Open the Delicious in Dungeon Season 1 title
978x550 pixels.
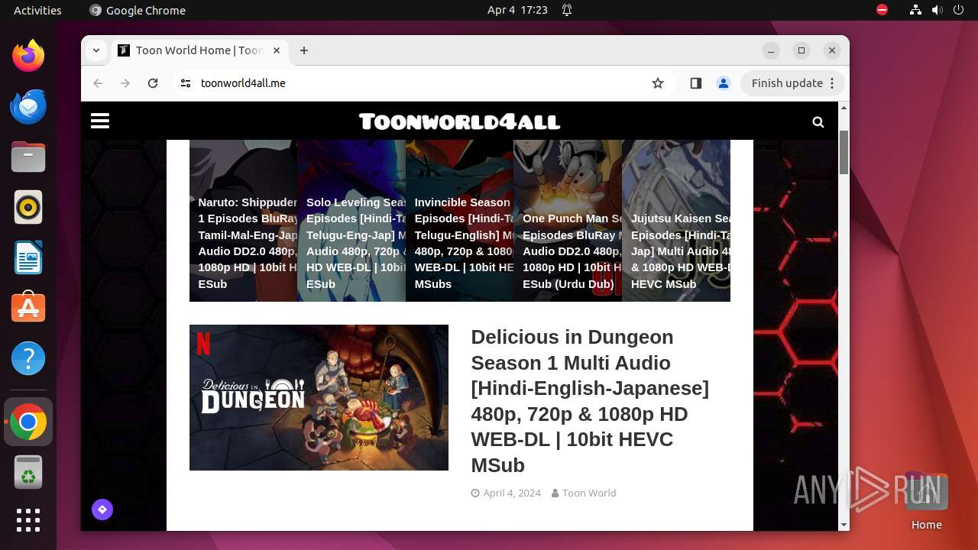[x=590, y=401]
